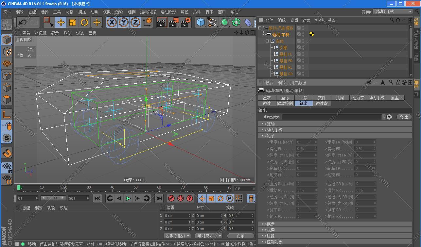Click the Record Active Objects keyframe button
Viewport: 421px width, 247px height.
point(171,198)
